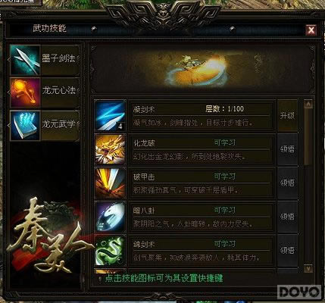Click 领悟 button for 破甲击
This screenshot has width=325, height=303.
point(287,183)
